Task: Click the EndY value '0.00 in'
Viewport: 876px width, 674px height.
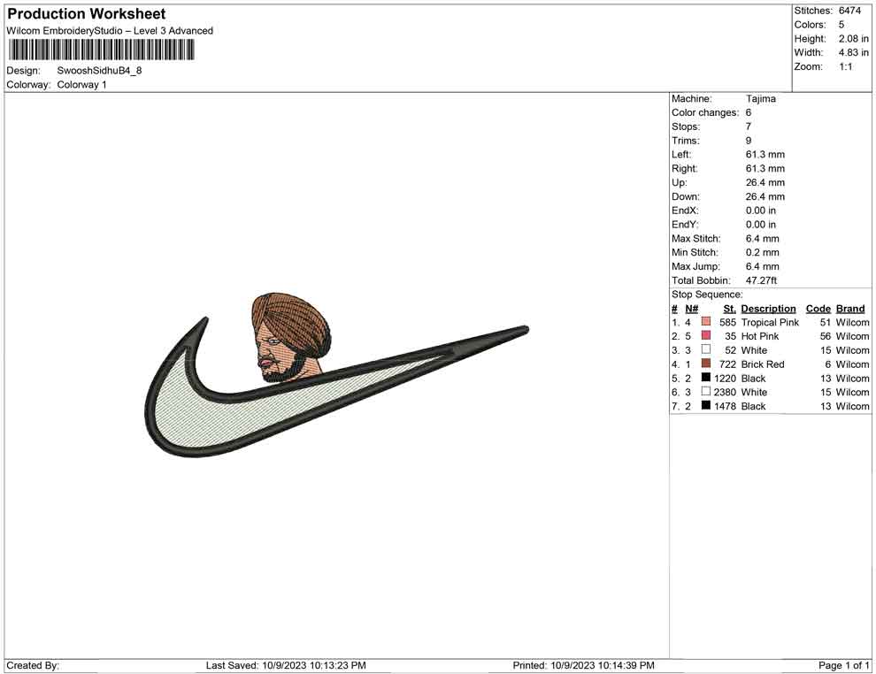Action: point(761,225)
